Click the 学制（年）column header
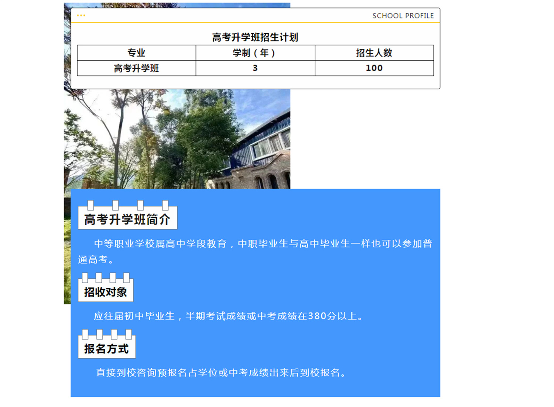Screen dimensions: 554x407 255,53
